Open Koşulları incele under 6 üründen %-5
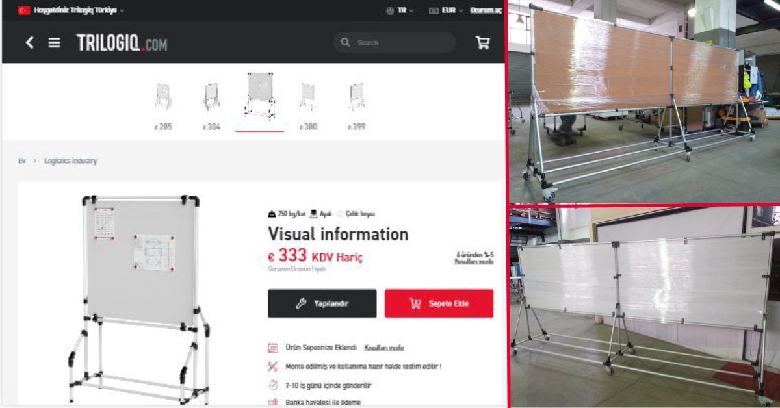Image resolution: width=780 pixels, height=408 pixels. pos(474,262)
